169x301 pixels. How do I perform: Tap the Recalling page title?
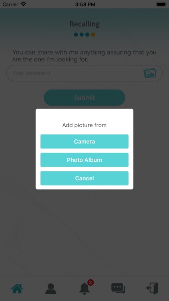pos(84,24)
